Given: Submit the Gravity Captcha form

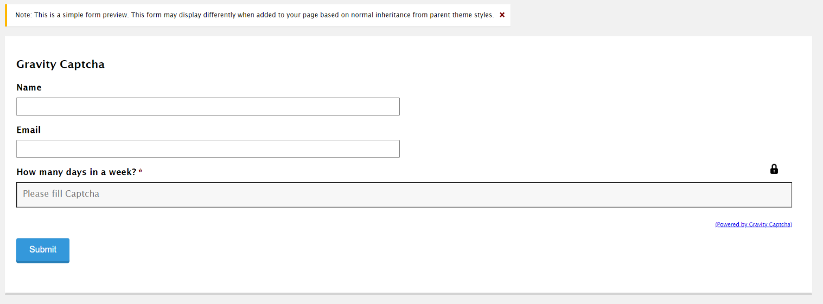Looking at the screenshot, I should click(x=43, y=250).
